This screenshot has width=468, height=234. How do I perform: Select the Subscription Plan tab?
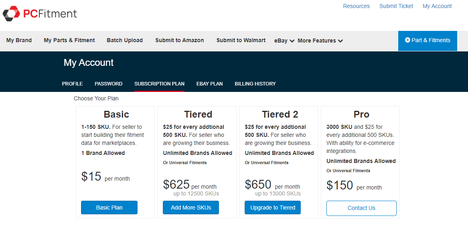(x=159, y=84)
